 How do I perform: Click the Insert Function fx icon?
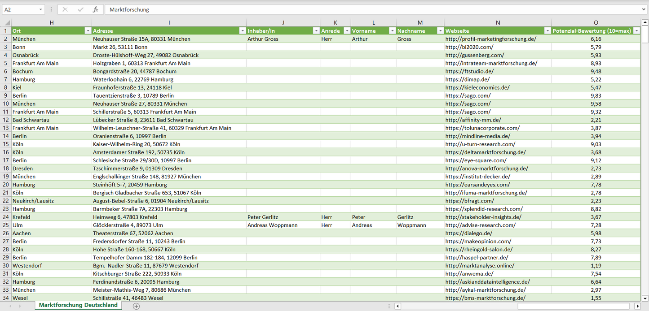coord(95,9)
